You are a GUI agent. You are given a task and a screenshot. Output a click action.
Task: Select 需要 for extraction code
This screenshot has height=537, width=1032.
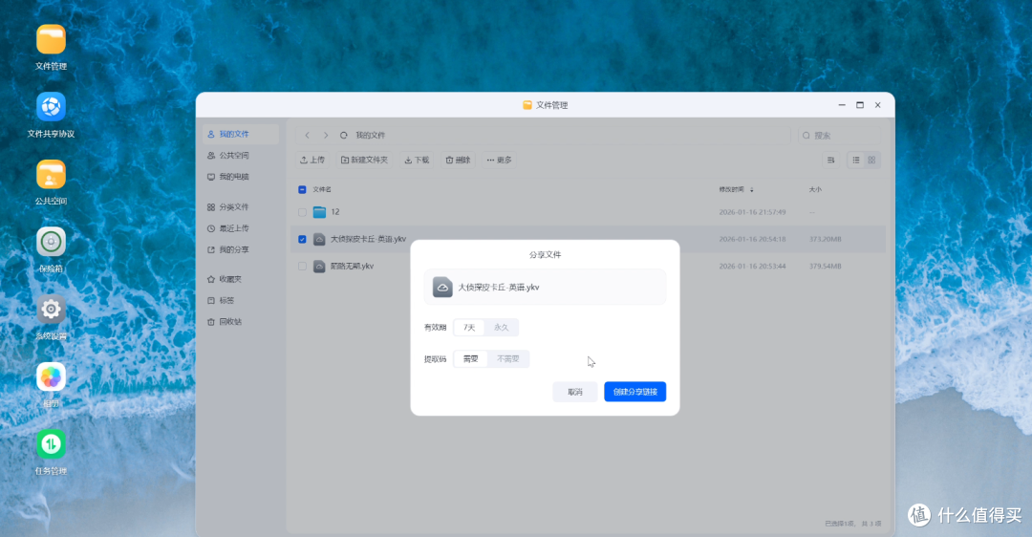coord(470,358)
